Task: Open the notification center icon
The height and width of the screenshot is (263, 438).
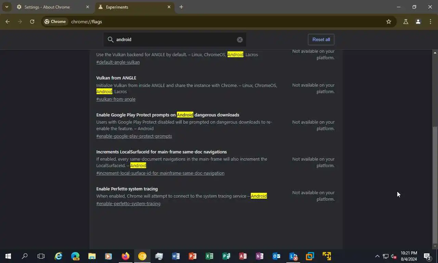Action: [x=427, y=256]
